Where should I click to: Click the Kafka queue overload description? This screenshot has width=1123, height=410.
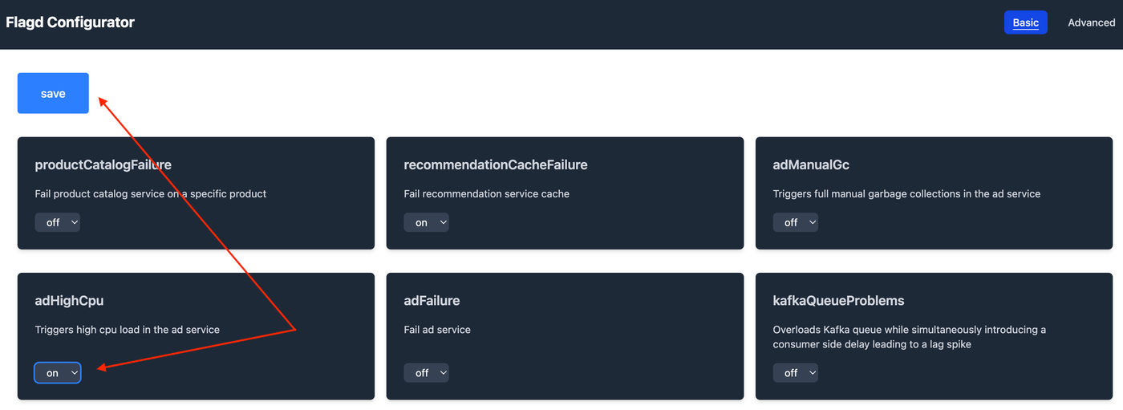(909, 337)
